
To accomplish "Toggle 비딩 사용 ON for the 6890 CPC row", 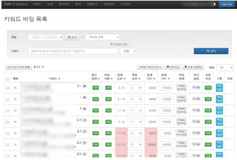I will (108, 99).
